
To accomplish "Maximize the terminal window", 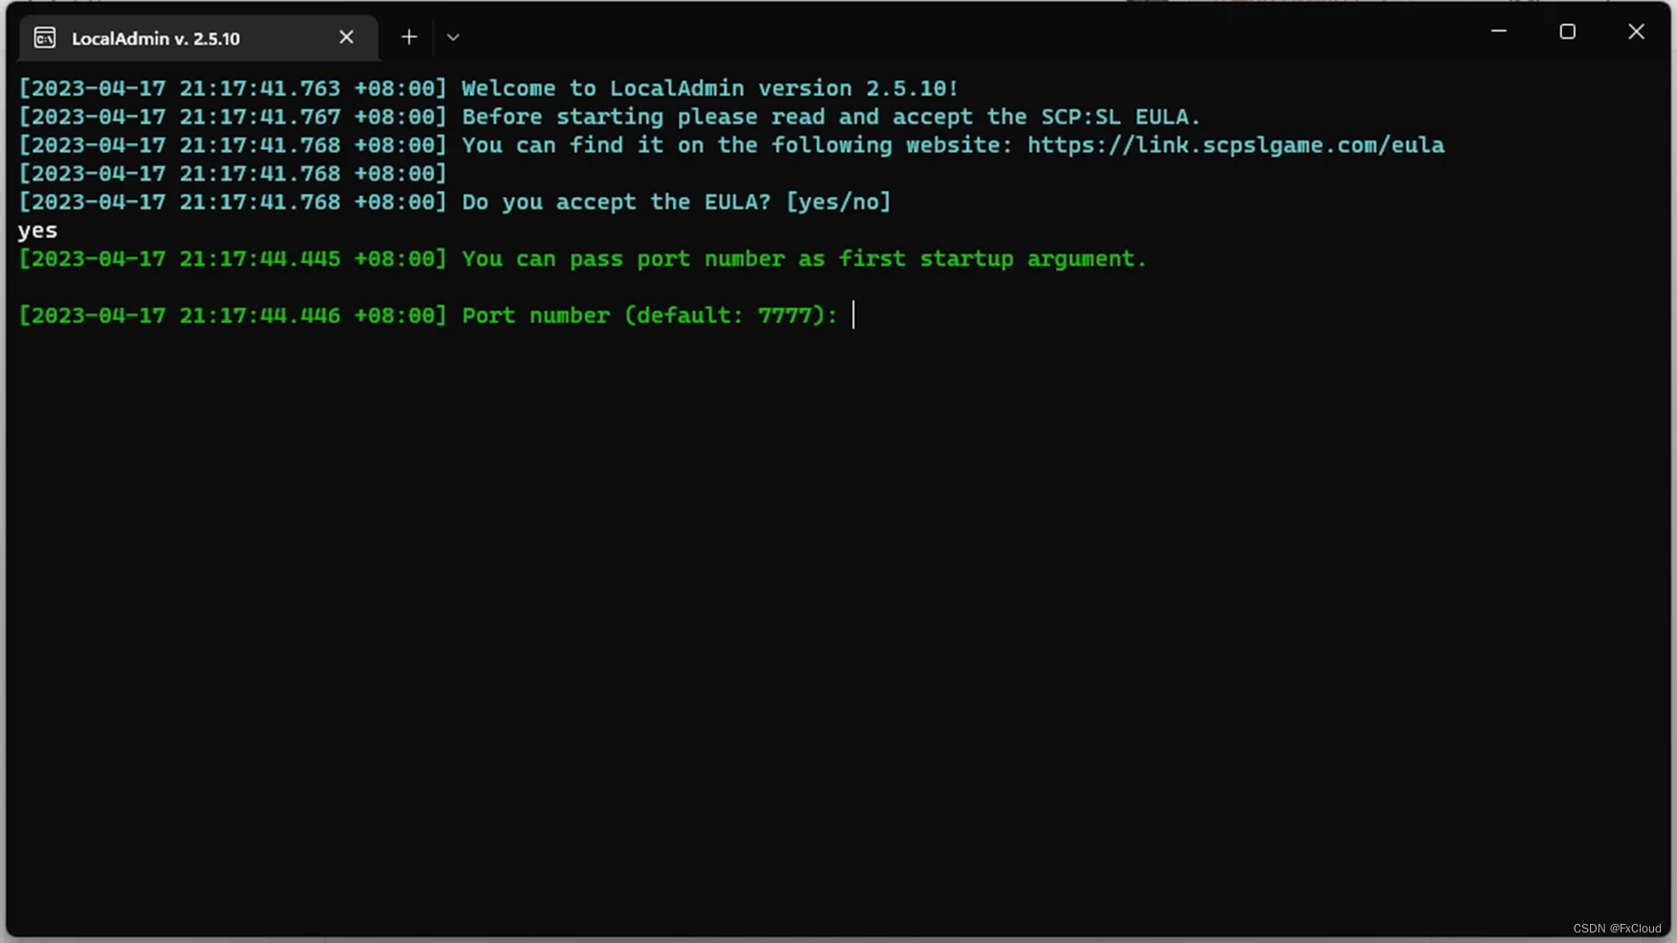I will pos(1567,32).
